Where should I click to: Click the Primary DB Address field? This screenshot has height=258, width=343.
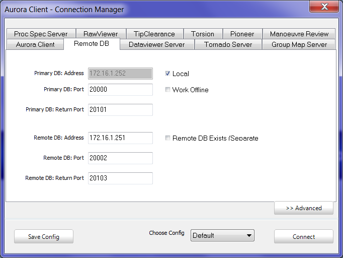point(120,74)
